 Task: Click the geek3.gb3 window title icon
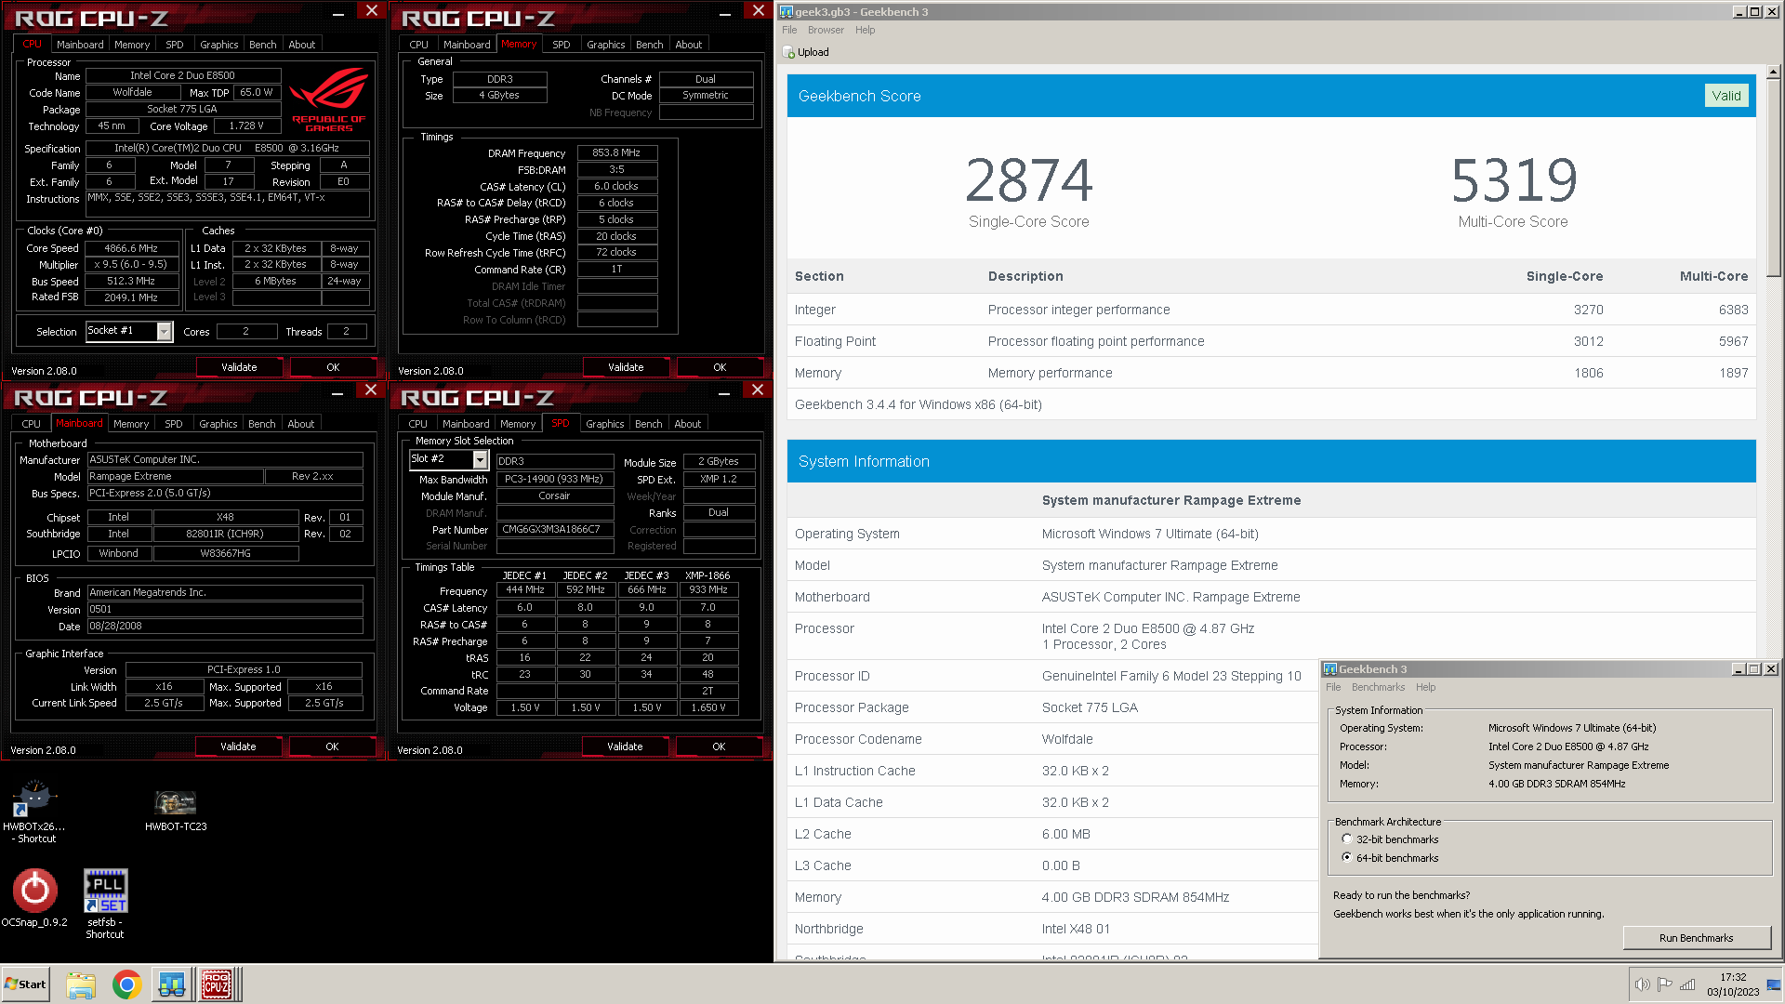coord(786,12)
